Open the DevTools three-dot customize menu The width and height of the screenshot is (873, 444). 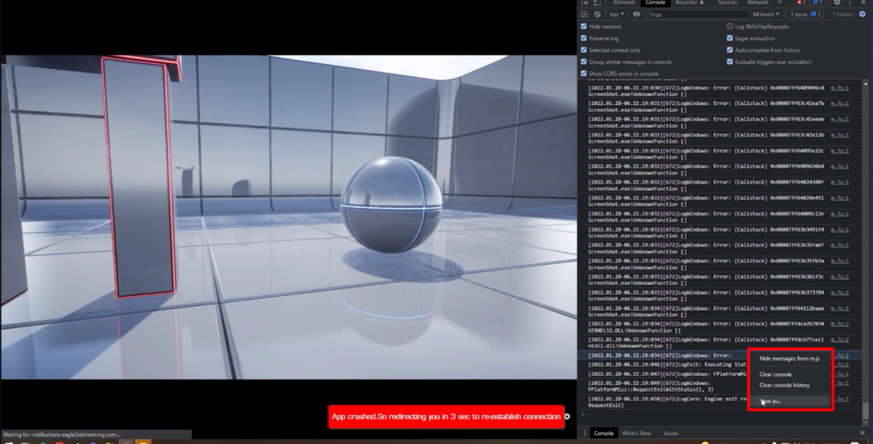click(850, 3)
